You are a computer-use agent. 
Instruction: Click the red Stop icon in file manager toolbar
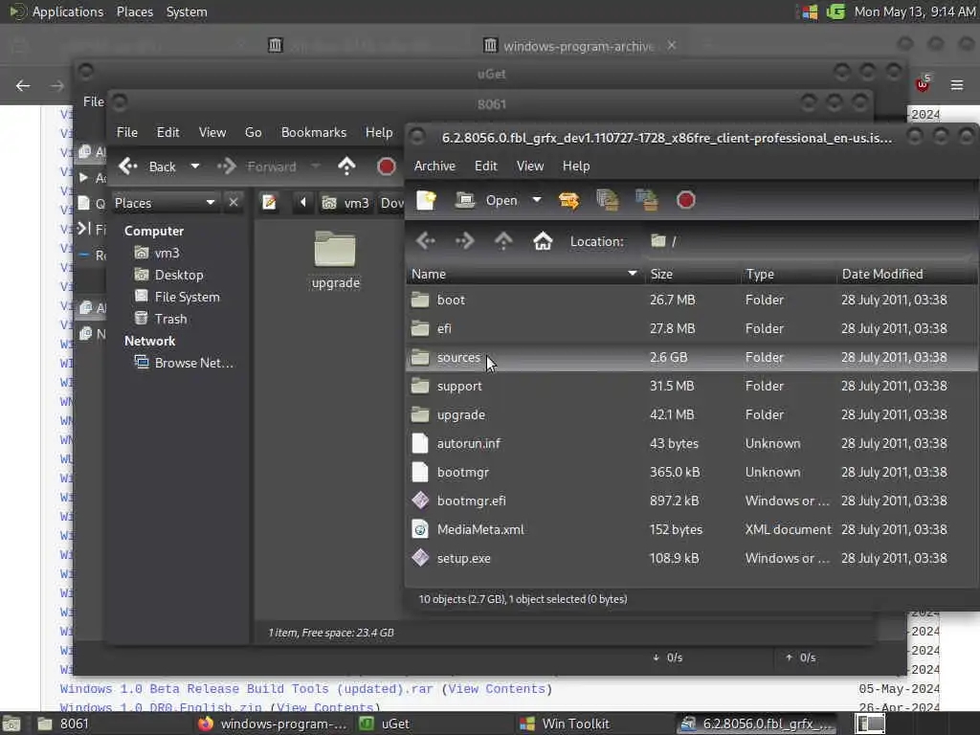point(387,167)
